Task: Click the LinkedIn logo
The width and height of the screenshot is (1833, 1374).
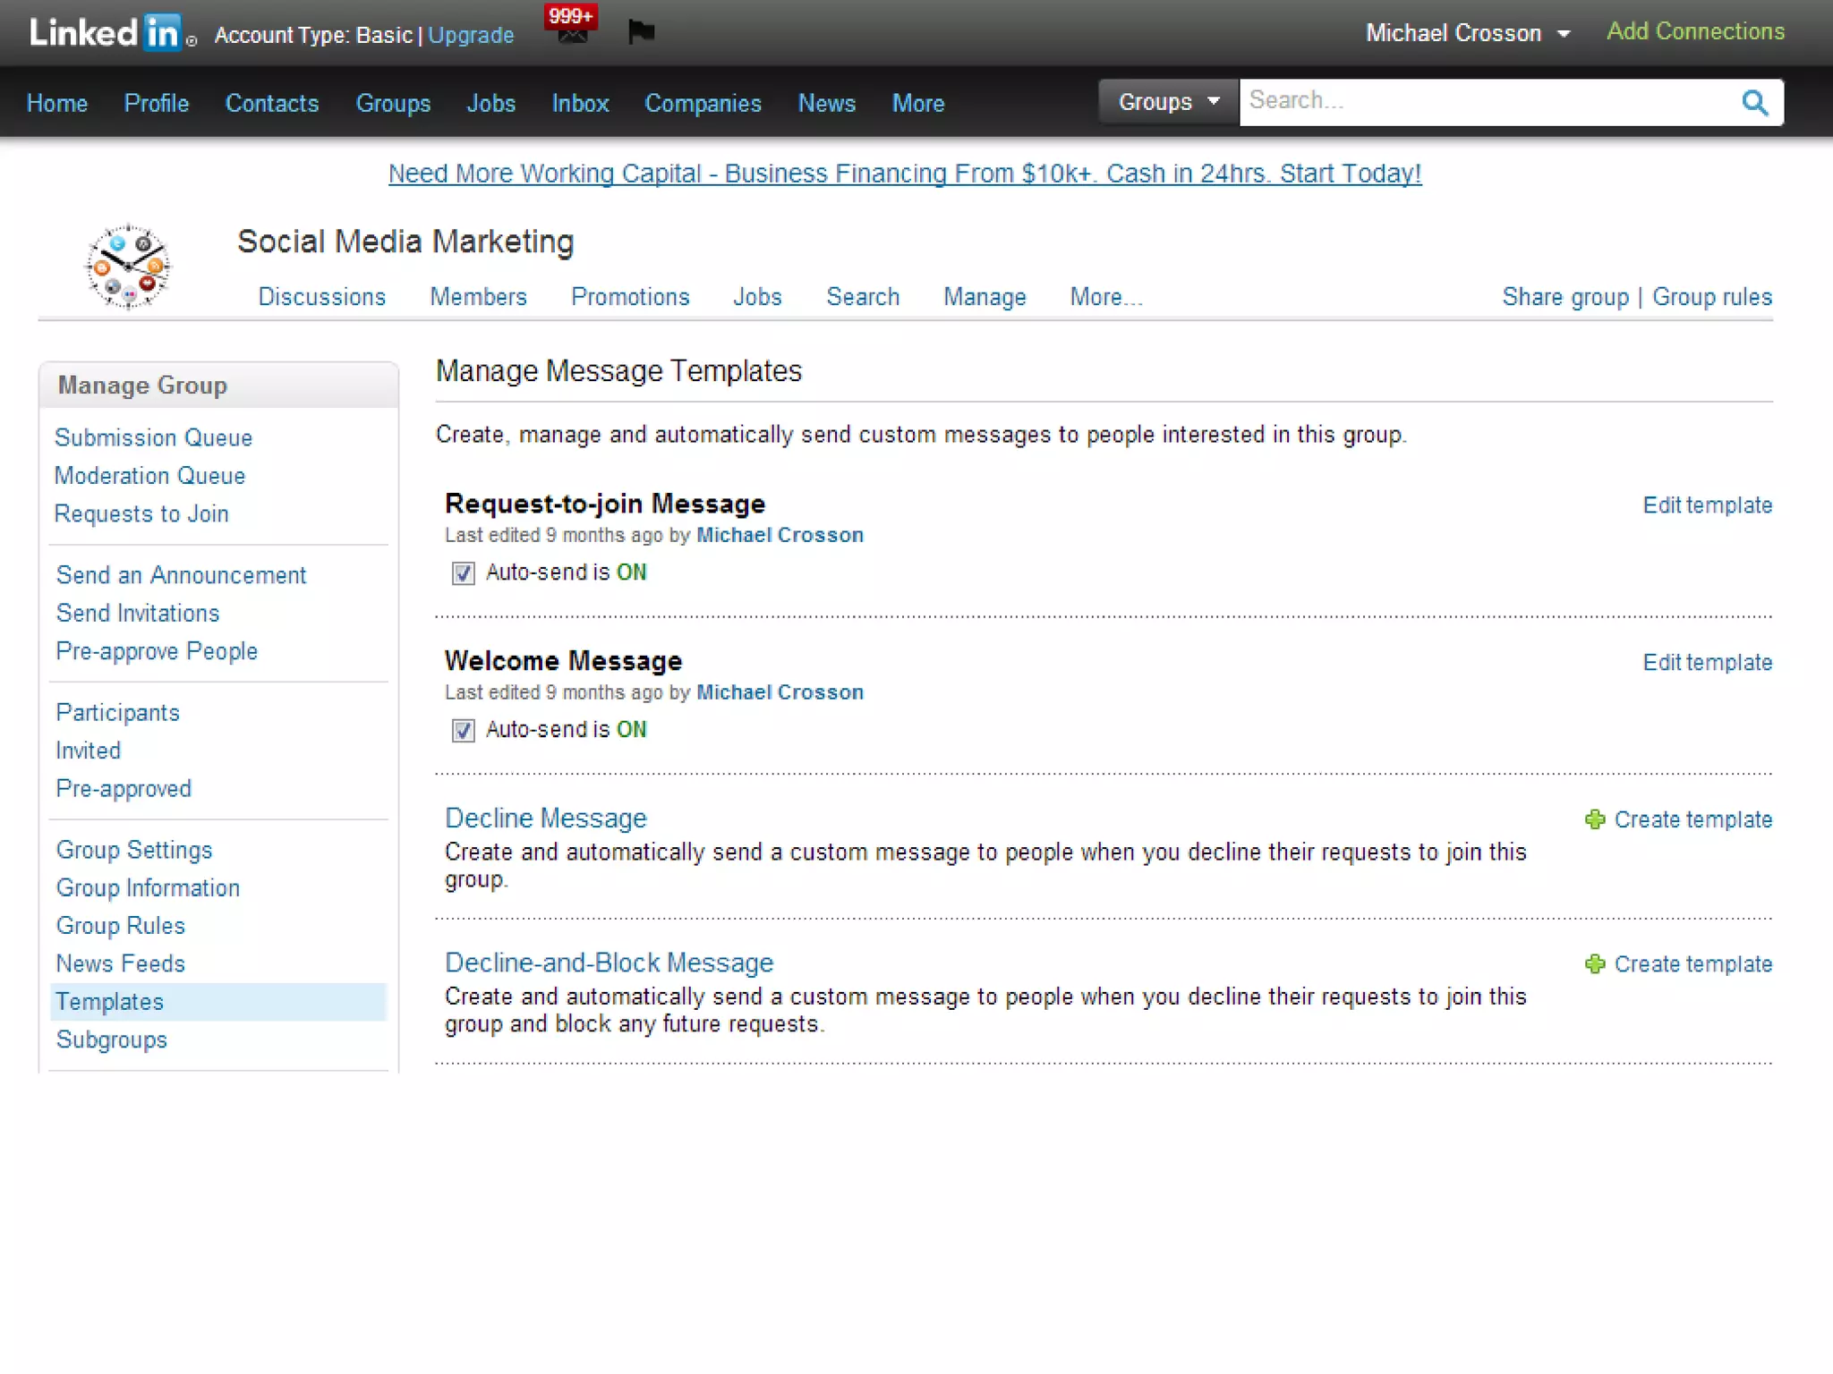Action: (x=106, y=33)
